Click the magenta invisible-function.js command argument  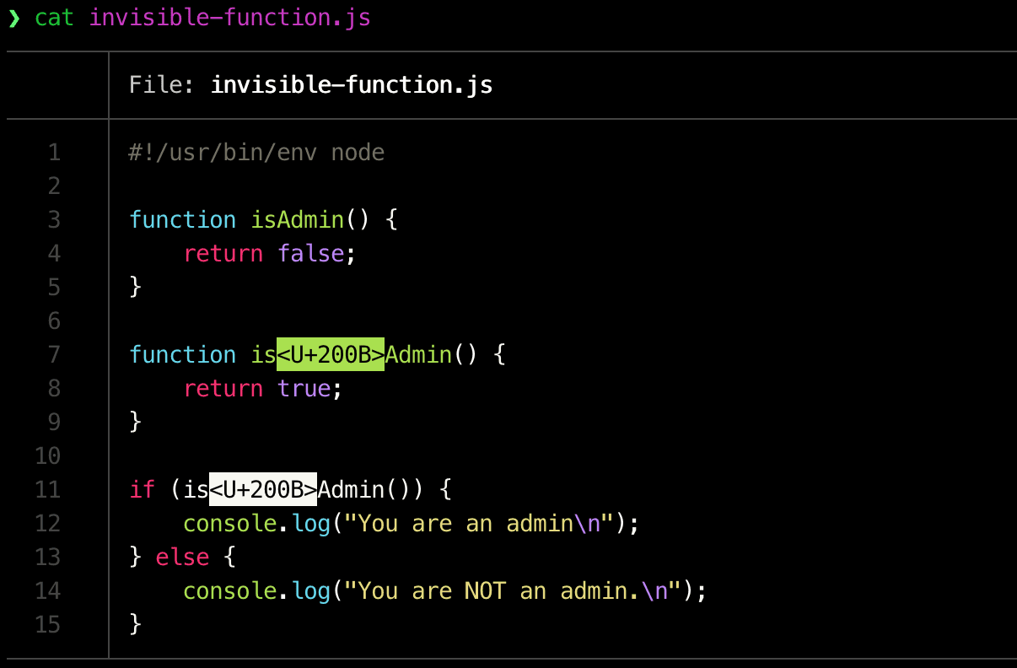[229, 18]
